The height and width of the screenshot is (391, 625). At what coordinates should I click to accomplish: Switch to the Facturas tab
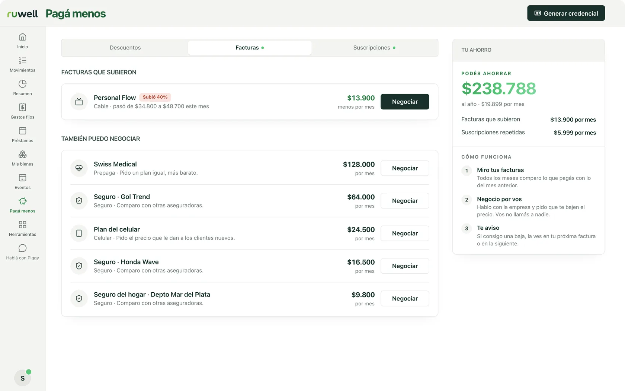pos(250,48)
